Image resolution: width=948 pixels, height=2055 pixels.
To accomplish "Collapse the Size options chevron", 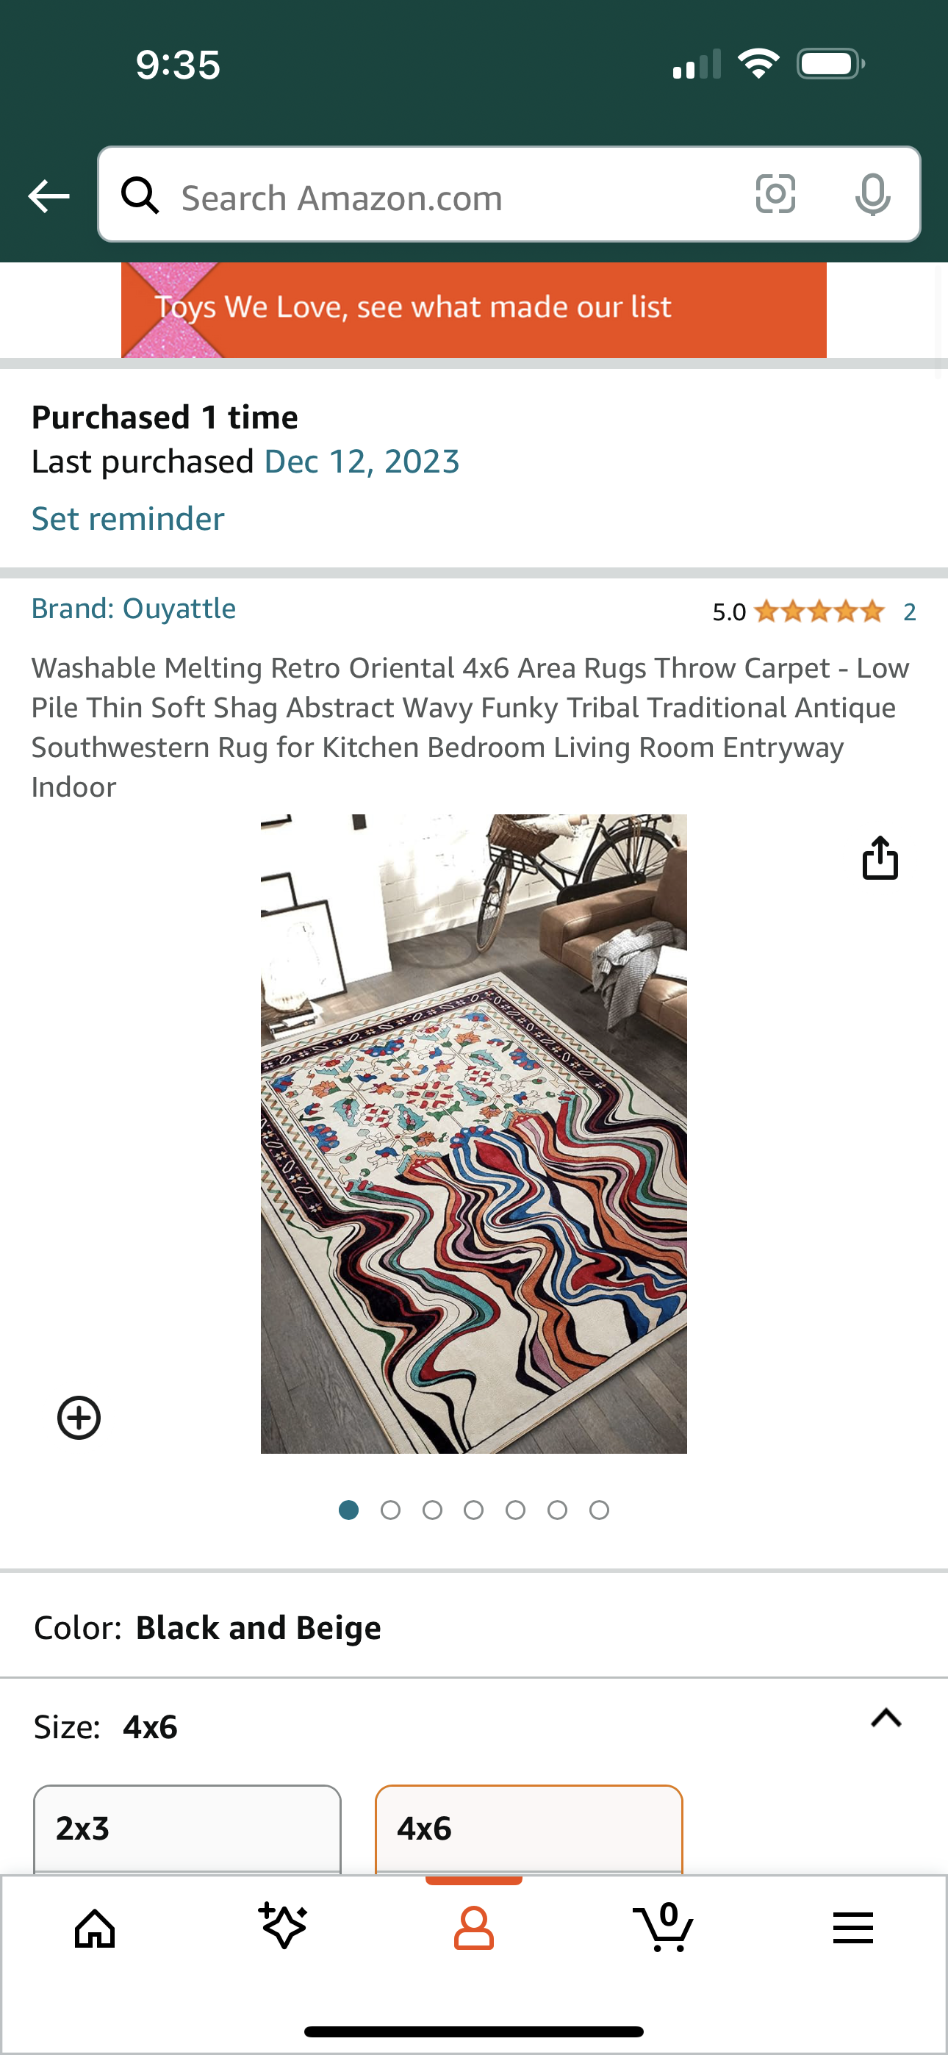I will pos(886,1718).
